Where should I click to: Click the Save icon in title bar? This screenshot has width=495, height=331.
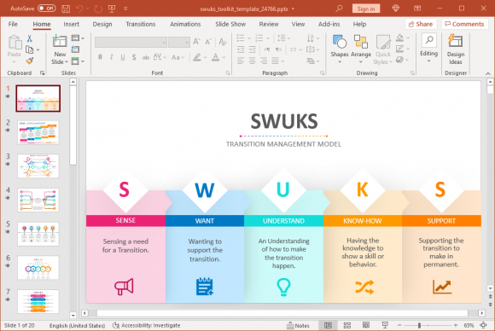coord(66,9)
